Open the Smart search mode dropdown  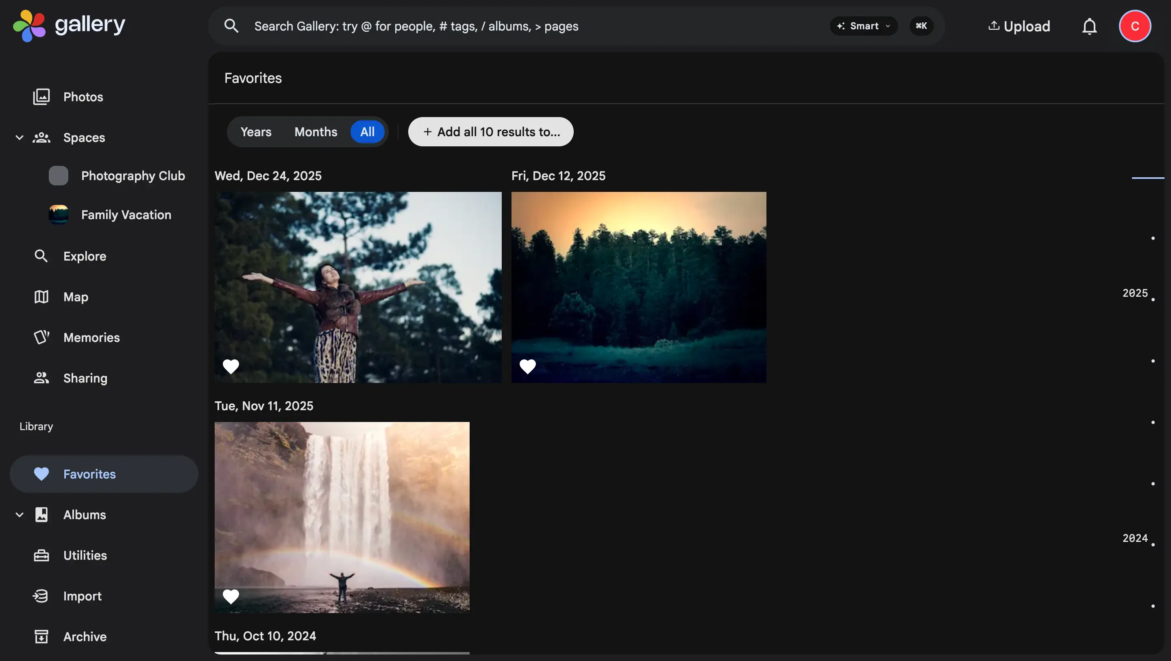(864, 26)
